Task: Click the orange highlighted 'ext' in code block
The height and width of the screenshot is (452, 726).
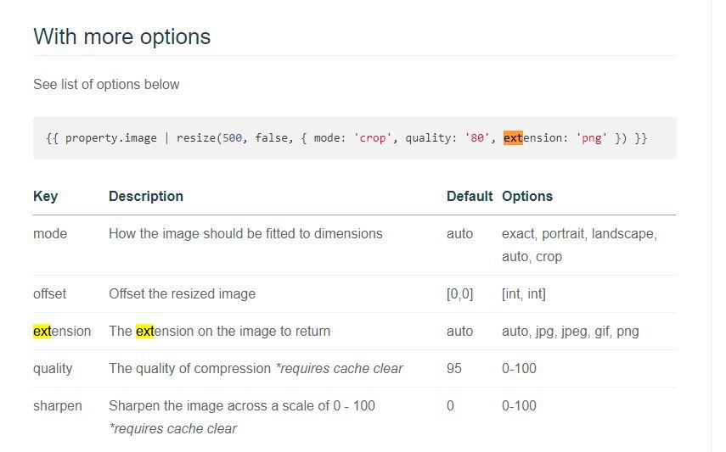Action: click(x=513, y=138)
